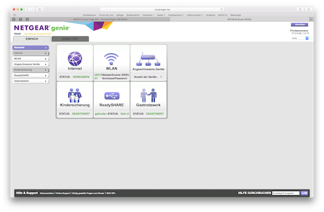Select the EINFACH tab
This screenshot has width=324, height=212.
(32, 39)
